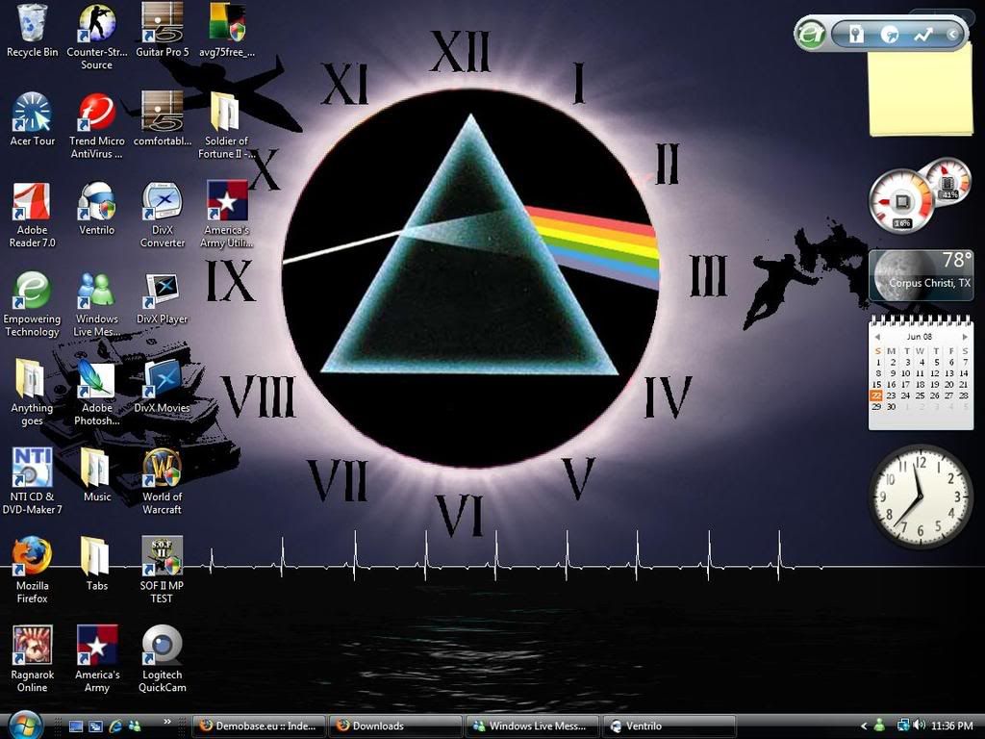The height and width of the screenshot is (739, 985).
Task: Select the DivX Converter desktop icon
Action: pyautogui.click(x=162, y=203)
